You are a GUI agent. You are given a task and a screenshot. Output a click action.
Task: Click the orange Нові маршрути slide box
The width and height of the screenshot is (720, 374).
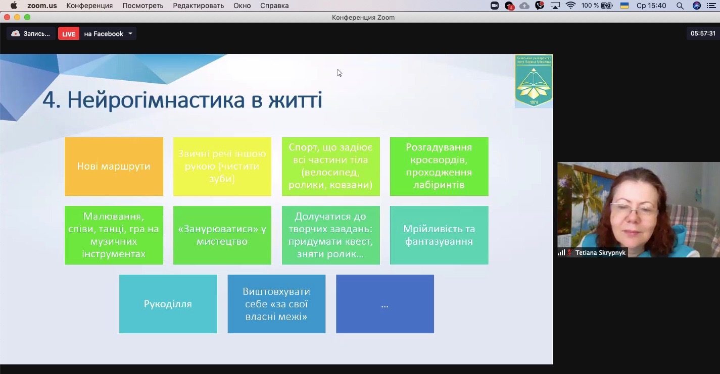click(114, 167)
